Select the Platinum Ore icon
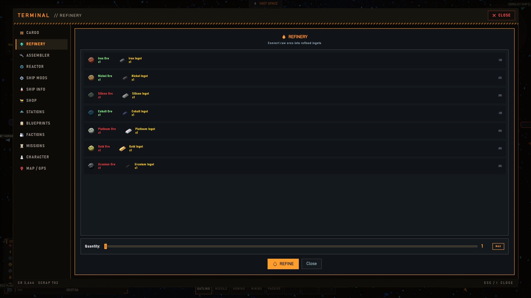 (91, 131)
